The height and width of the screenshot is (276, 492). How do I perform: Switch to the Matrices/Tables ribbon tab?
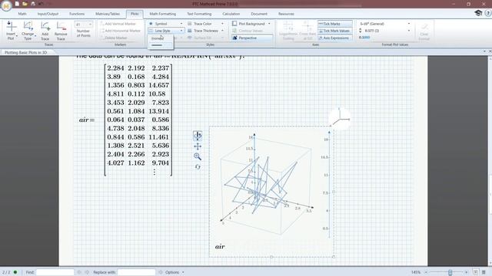click(x=108, y=14)
